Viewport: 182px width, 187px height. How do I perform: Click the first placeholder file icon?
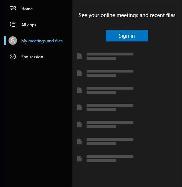tap(79, 56)
